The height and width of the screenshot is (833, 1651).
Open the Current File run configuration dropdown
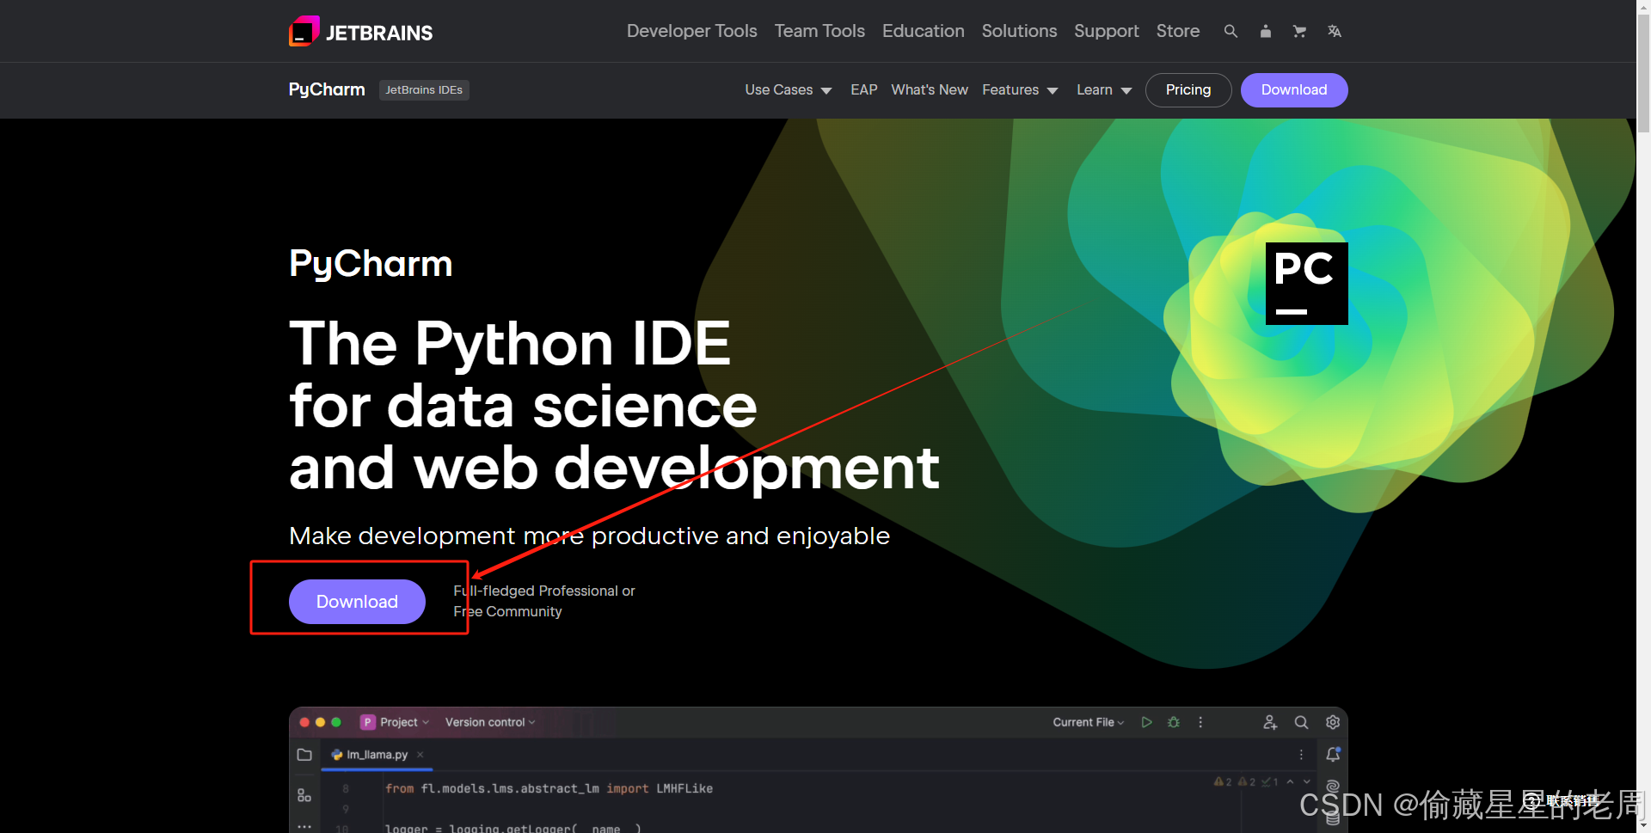pos(1089,722)
